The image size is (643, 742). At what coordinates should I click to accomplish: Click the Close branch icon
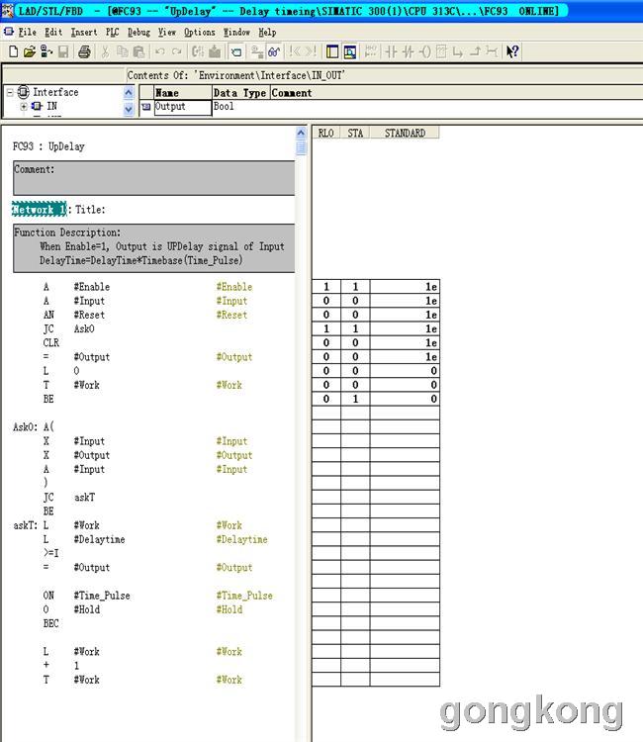[475, 51]
